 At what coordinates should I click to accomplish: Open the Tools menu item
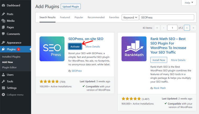click(x=15, y=81)
